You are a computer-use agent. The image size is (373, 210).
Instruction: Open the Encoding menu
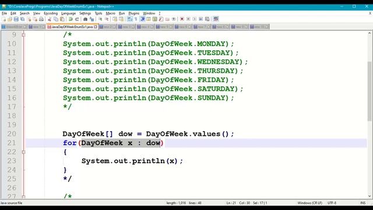51,13
